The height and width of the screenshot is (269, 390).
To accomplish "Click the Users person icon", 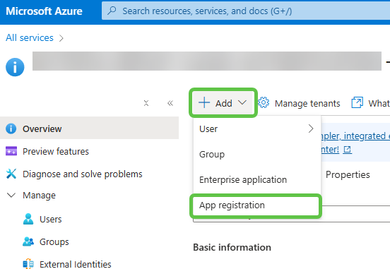I will (28, 219).
